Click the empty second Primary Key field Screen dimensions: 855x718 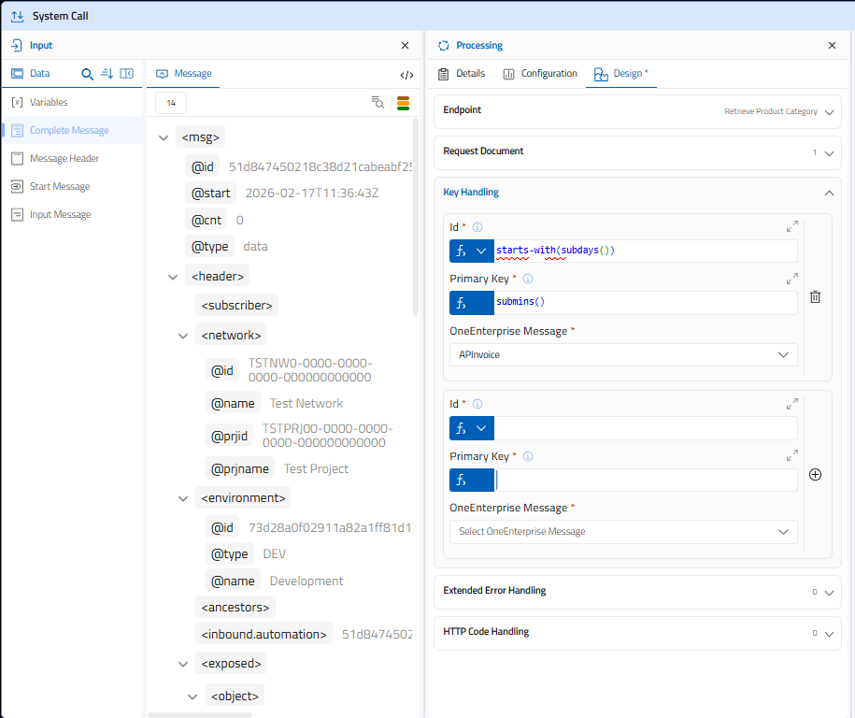[x=645, y=481]
